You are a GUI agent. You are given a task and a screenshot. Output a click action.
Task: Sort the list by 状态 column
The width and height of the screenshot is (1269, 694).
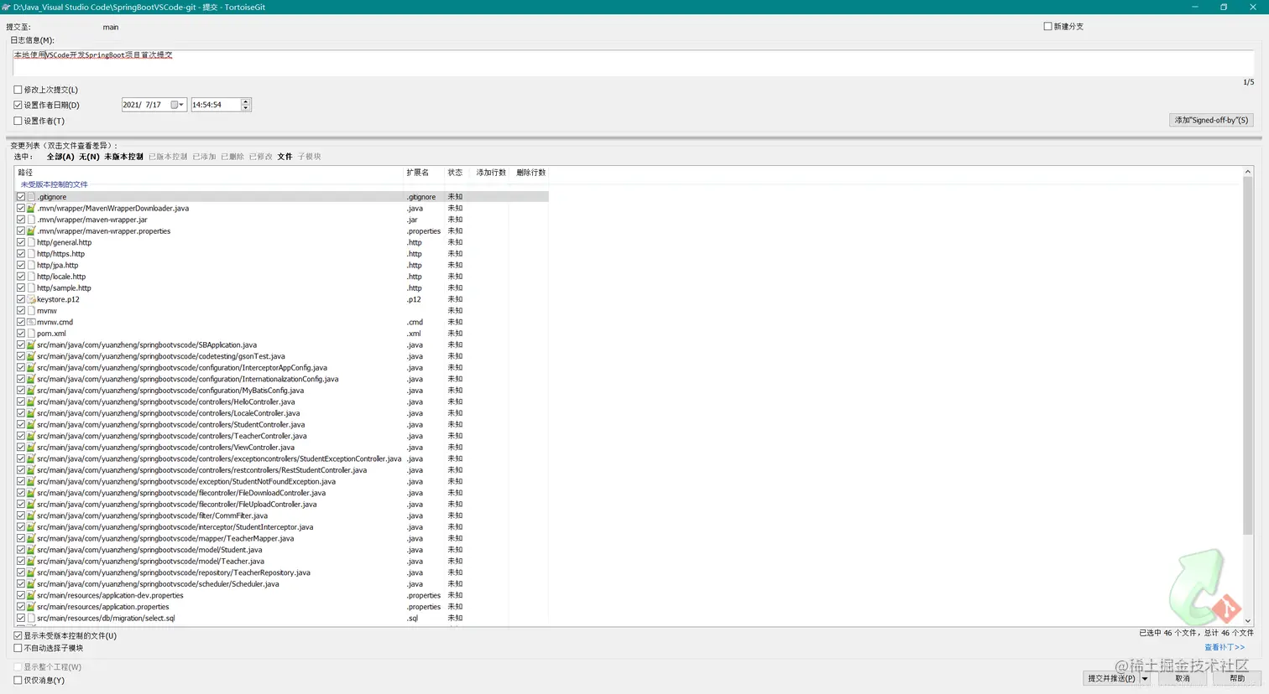click(458, 173)
